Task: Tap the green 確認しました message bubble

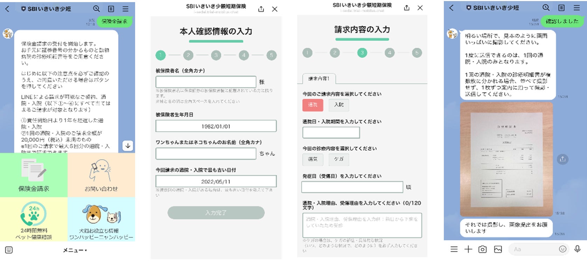Action: [562, 21]
